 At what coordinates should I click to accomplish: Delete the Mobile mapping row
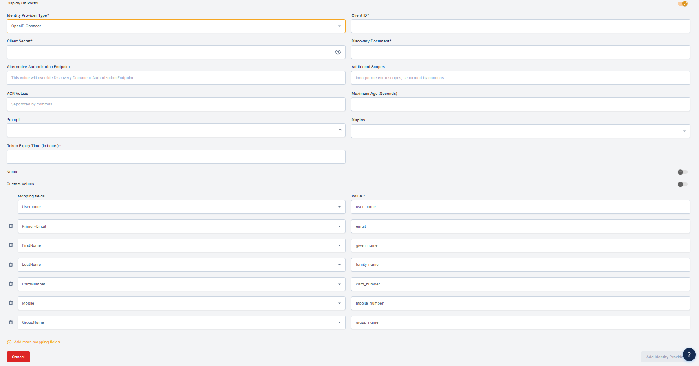11,303
